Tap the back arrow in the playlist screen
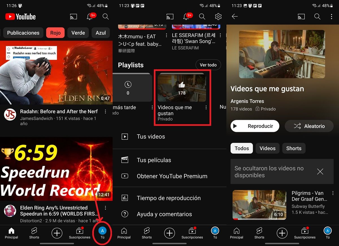 click(235, 17)
